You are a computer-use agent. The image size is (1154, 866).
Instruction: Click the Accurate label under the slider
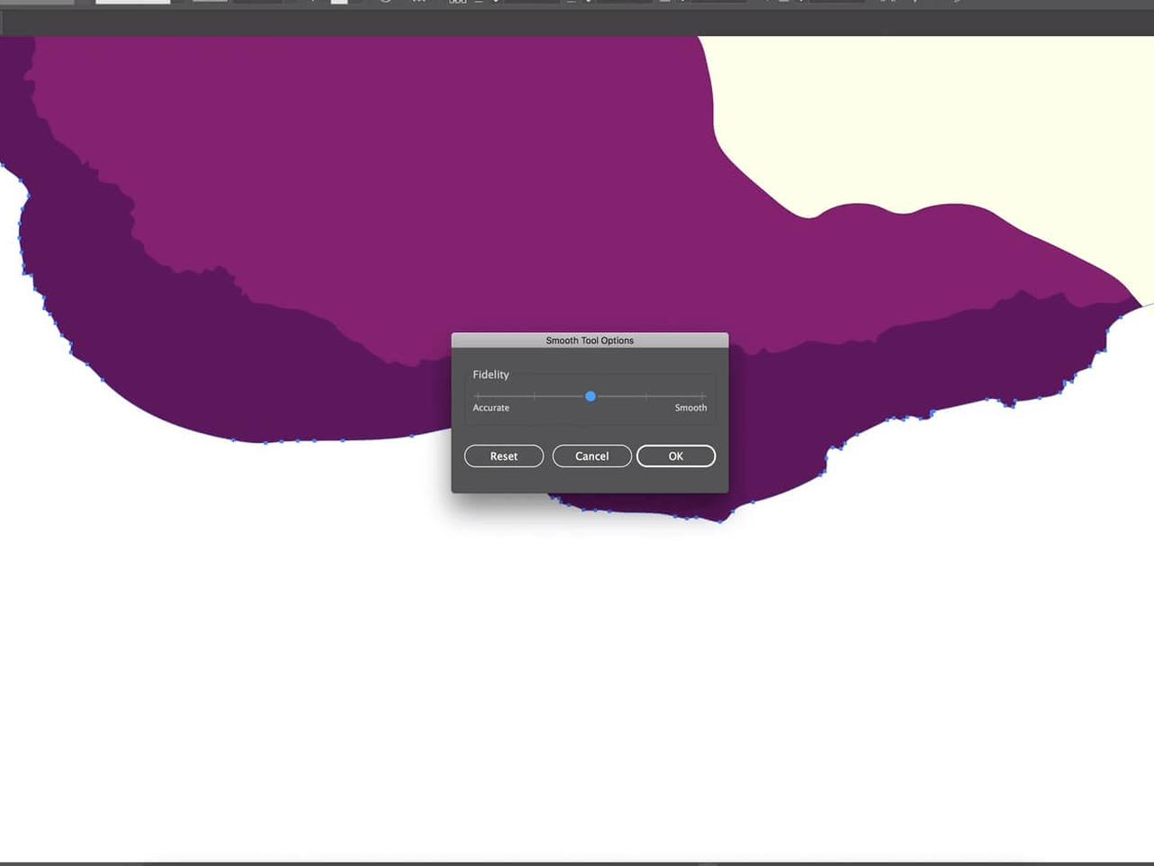[x=490, y=408]
